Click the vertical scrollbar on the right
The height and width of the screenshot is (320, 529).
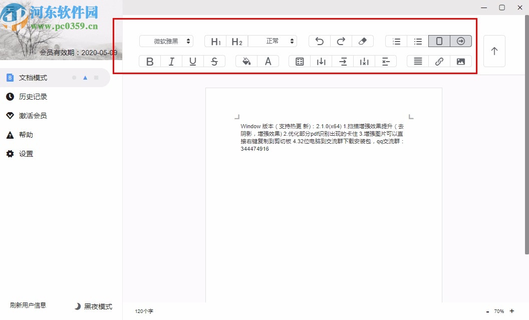tap(526, 135)
